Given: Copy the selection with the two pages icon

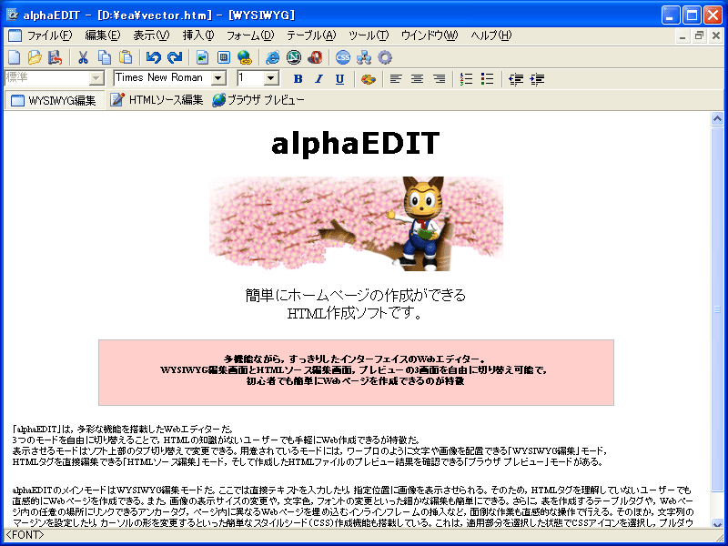Looking at the screenshot, I should pyautogui.click(x=105, y=57).
